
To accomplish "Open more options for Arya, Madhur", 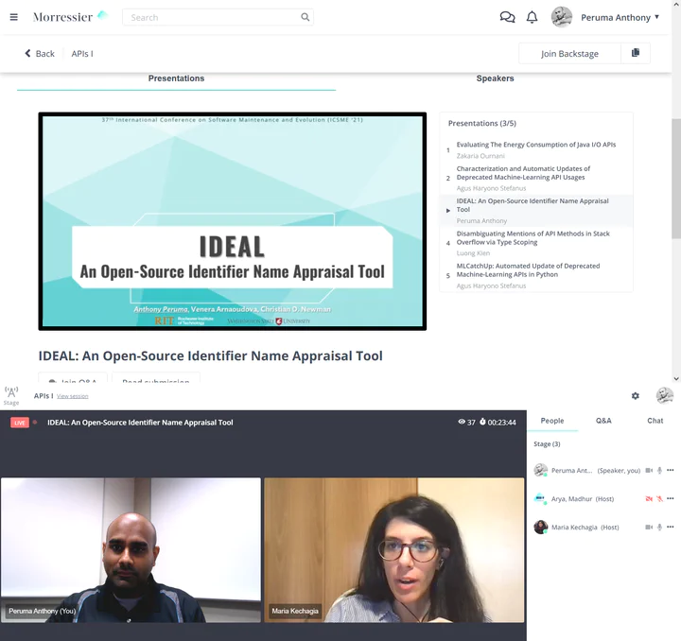I will point(671,498).
